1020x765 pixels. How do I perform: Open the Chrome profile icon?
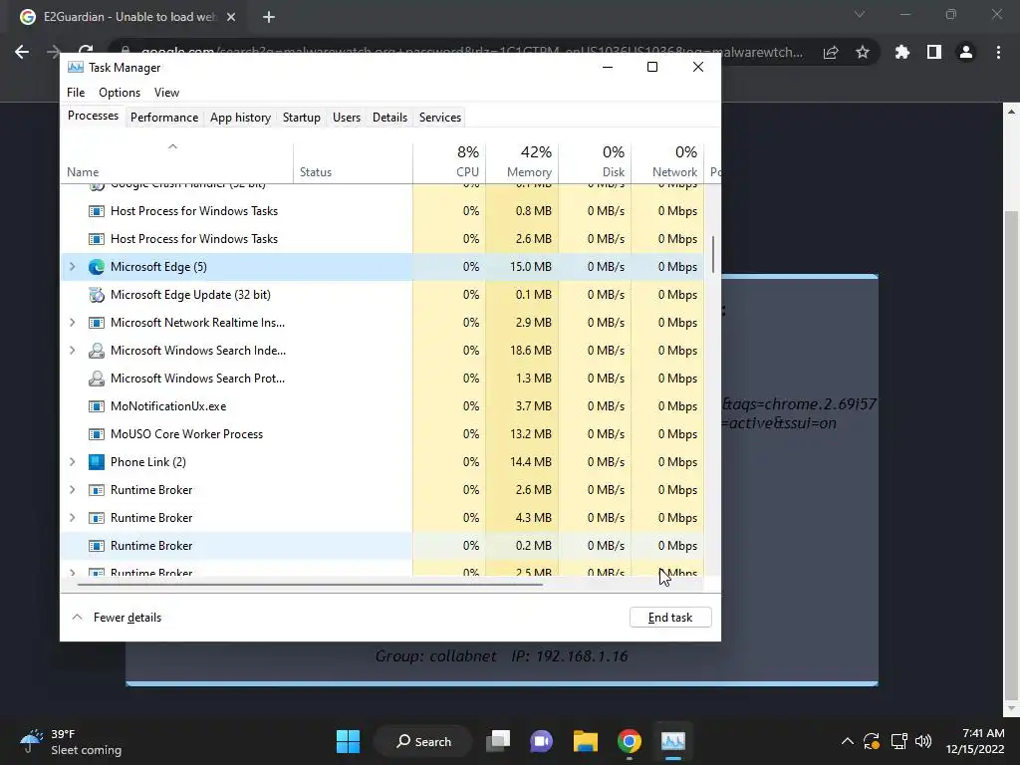966,52
